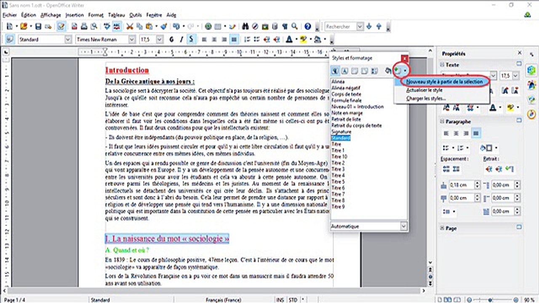
Task: Open the sidebar Gallery deck icon
Action: 531,99
